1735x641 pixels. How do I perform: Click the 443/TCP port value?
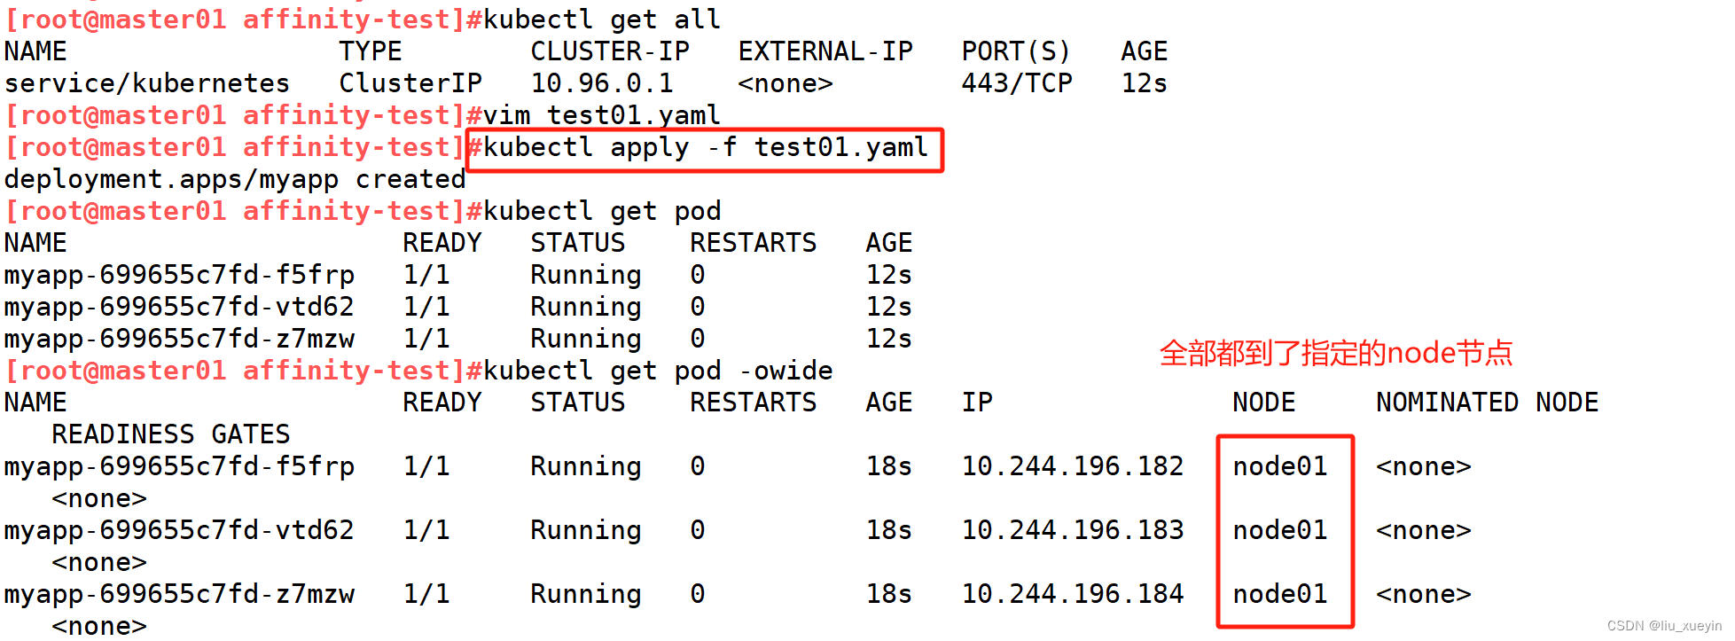pyautogui.click(x=1016, y=83)
